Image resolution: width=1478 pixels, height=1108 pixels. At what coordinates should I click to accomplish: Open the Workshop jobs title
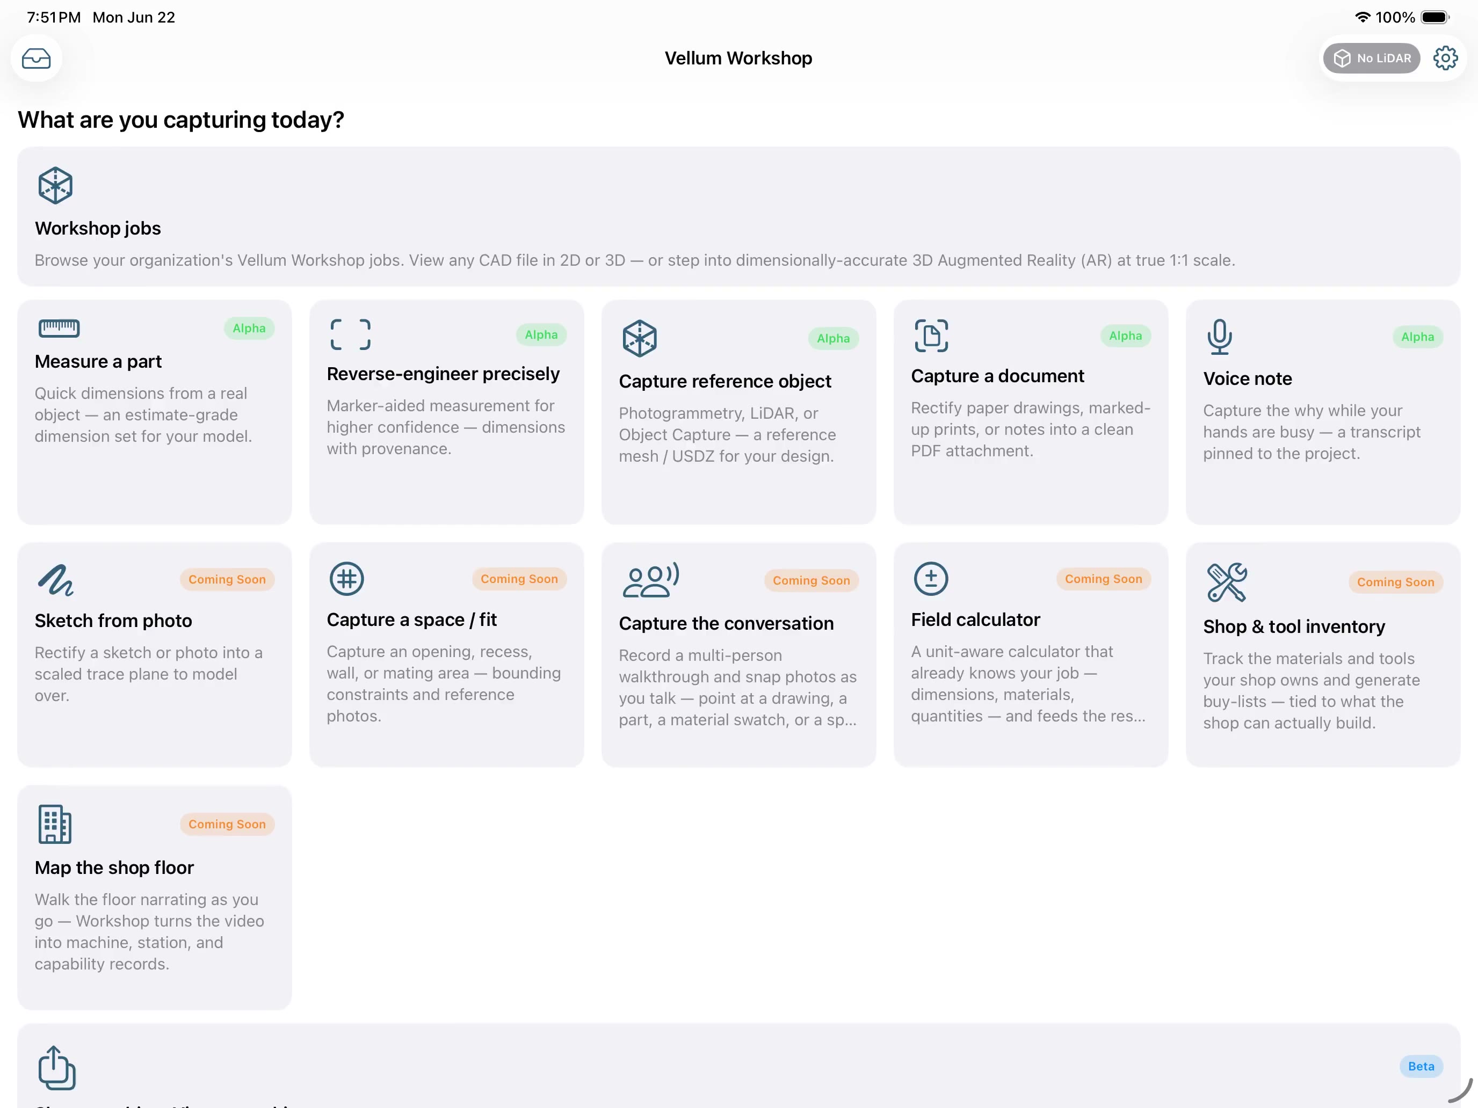[98, 228]
